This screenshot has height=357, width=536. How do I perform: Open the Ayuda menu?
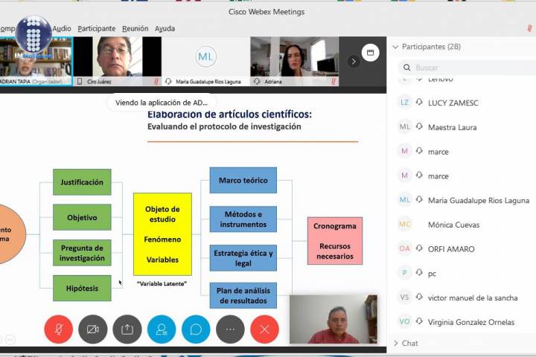pos(165,28)
